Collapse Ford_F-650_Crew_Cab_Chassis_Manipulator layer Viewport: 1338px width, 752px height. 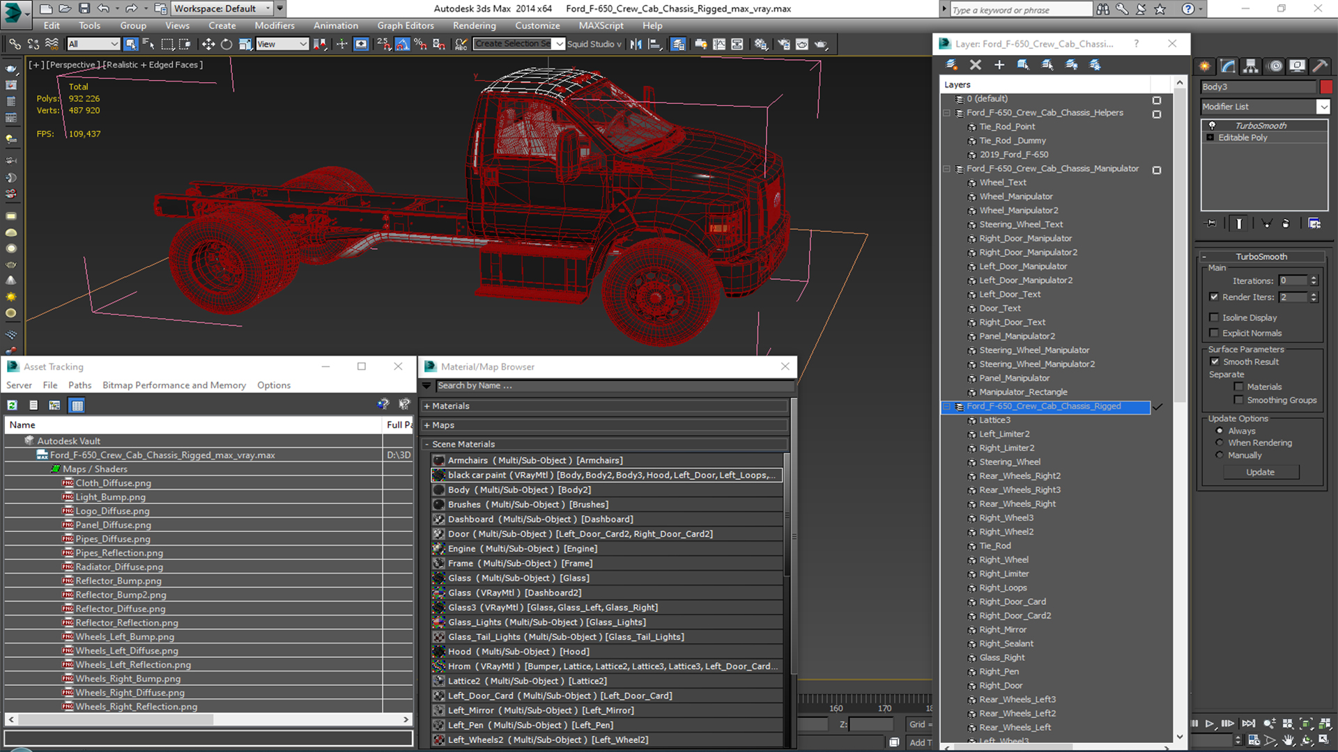(947, 169)
